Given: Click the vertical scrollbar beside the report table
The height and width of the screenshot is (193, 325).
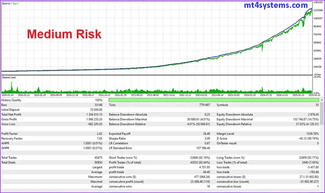Looking at the screenshot, I should (322, 143).
